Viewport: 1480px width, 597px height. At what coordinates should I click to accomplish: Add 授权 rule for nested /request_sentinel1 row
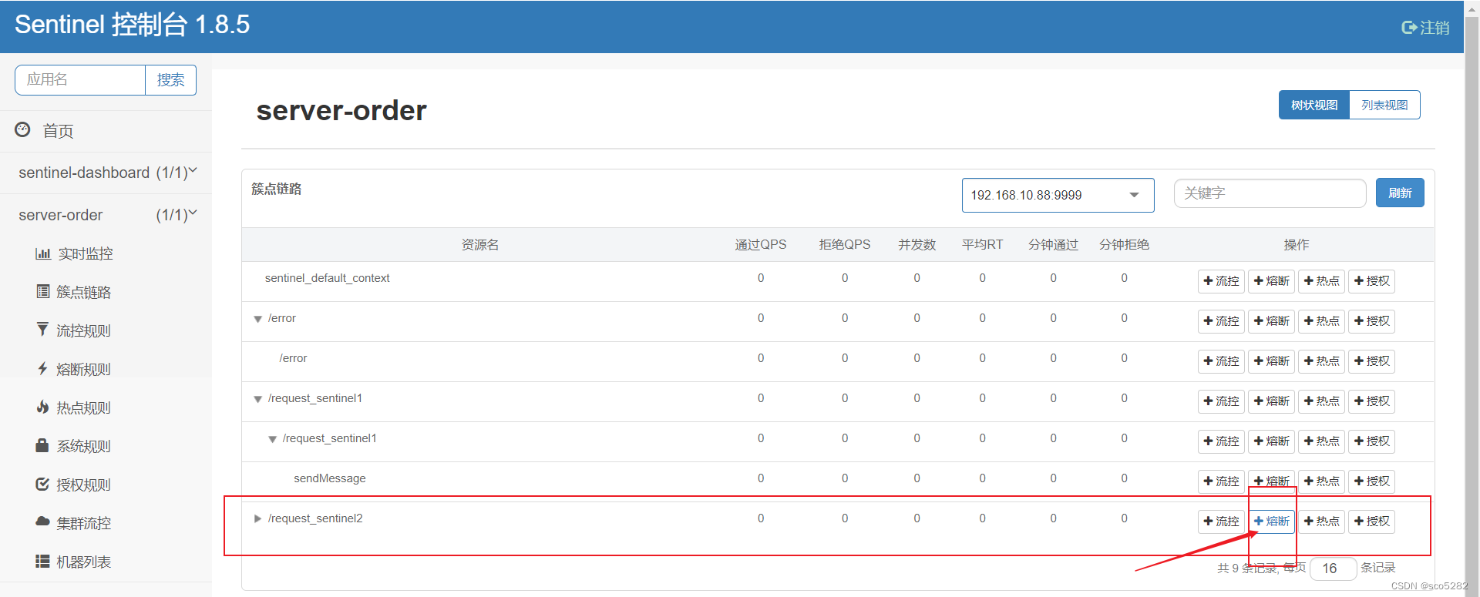tap(1371, 441)
